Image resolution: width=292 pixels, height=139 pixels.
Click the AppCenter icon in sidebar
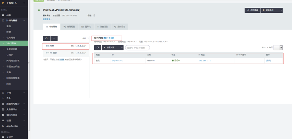pos(3,126)
